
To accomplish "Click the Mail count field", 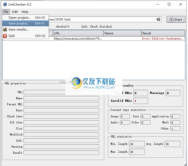I will [x=175, y=122].
